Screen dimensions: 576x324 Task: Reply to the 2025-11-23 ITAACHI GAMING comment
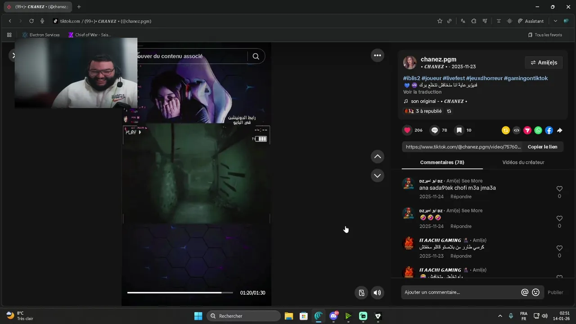(x=461, y=256)
